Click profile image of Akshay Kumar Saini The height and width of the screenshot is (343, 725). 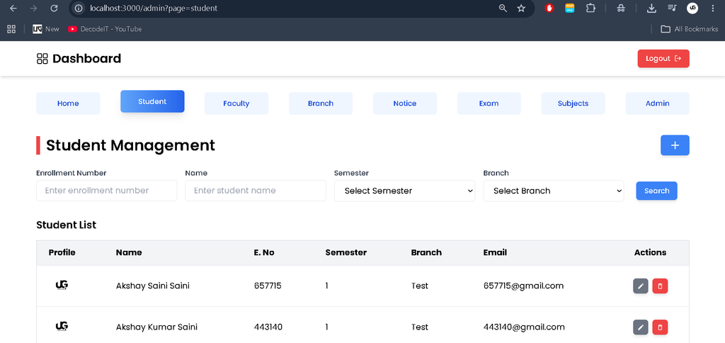[62, 326]
